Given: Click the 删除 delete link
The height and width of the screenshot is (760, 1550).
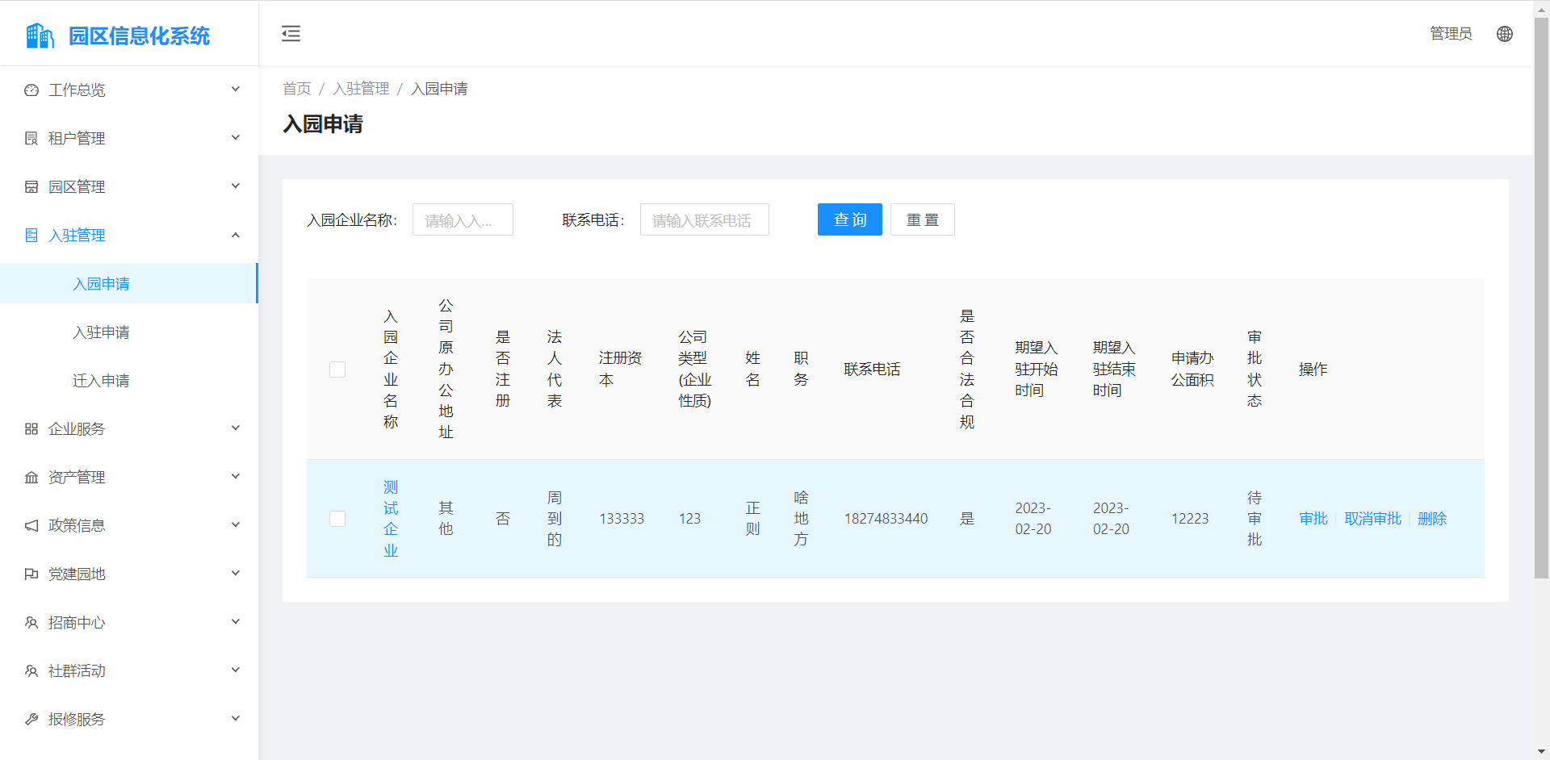Looking at the screenshot, I should click(1432, 519).
